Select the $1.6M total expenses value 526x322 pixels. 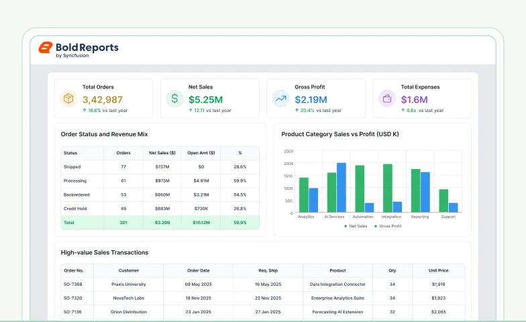coord(415,99)
